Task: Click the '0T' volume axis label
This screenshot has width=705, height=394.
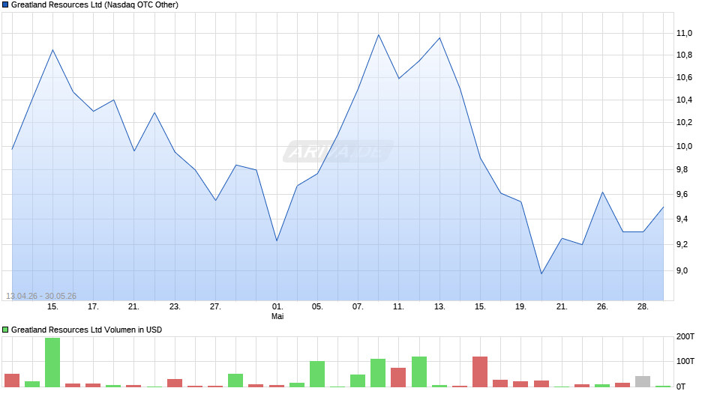Action: pyautogui.click(x=681, y=387)
